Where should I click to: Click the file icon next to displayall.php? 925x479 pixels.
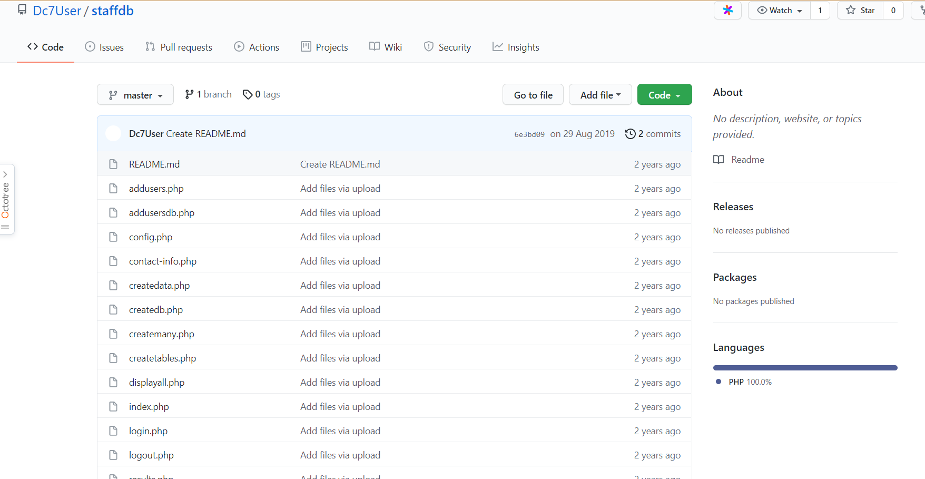point(113,383)
